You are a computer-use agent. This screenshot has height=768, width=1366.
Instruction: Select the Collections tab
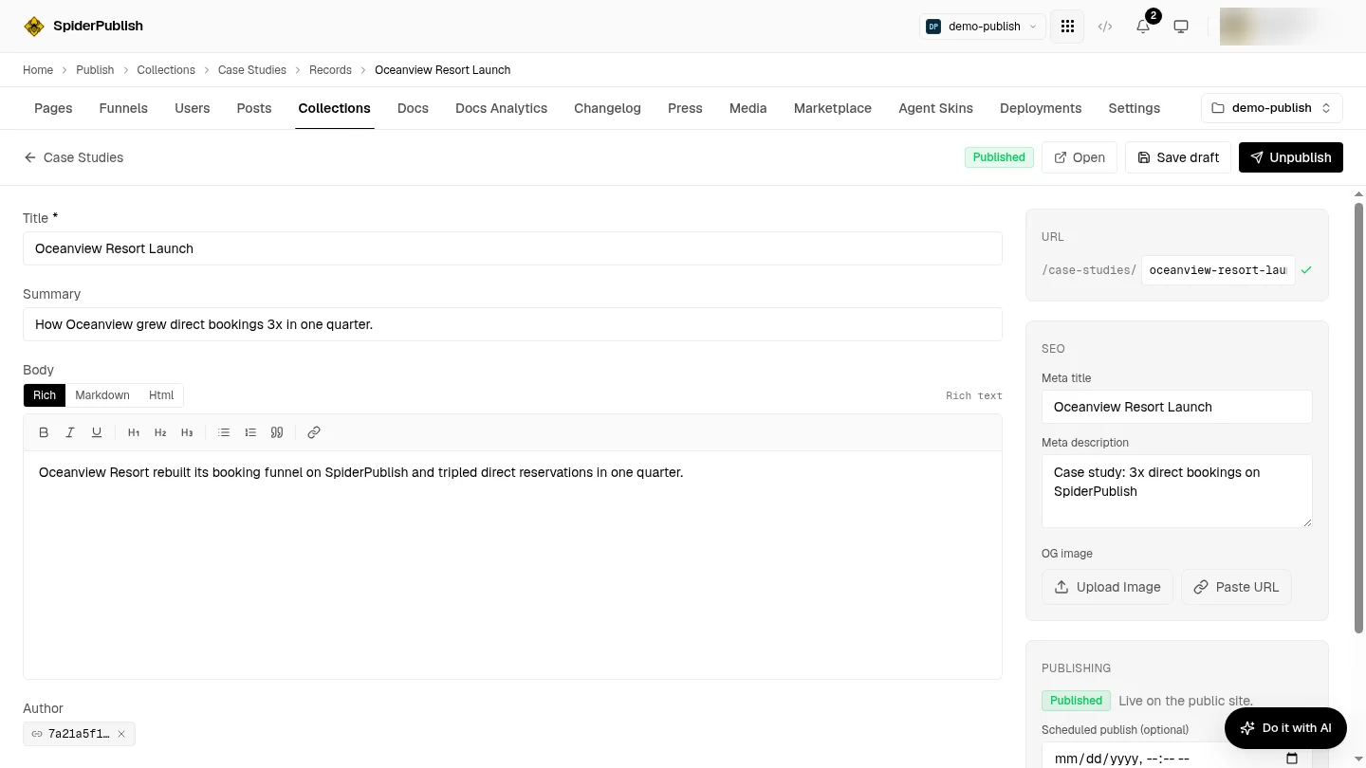pyautogui.click(x=334, y=108)
